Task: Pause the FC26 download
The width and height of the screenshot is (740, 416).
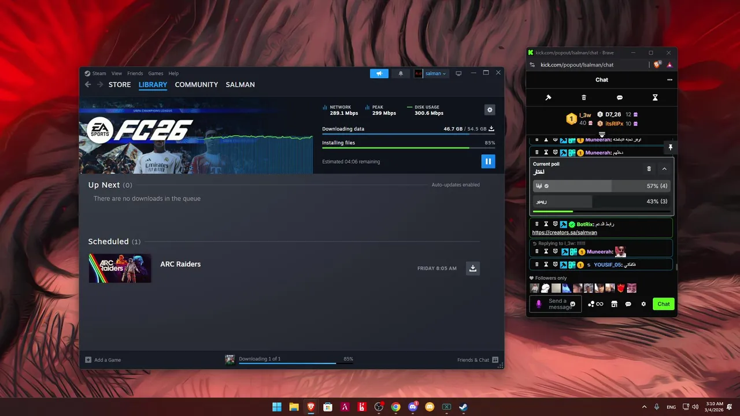Action: tap(488, 161)
